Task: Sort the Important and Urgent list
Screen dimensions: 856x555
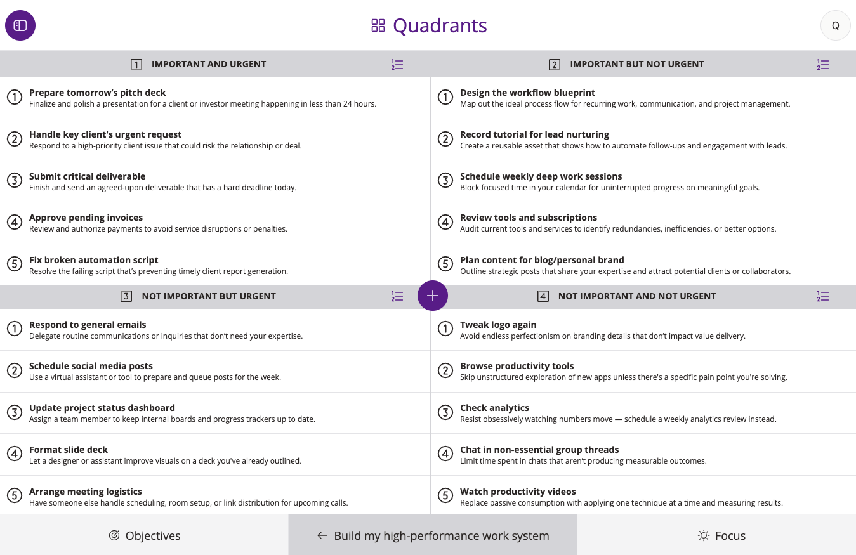Action: pyautogui.click(x=397, y=64)
